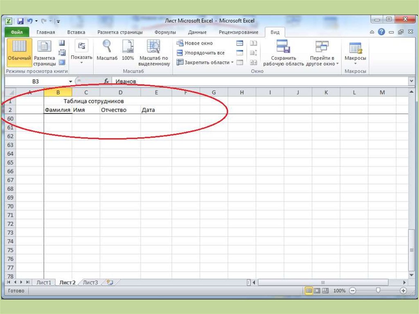Click Zoom to Selection (Масштаб по выделенному)
419x314 pixels.
(154, 53)
